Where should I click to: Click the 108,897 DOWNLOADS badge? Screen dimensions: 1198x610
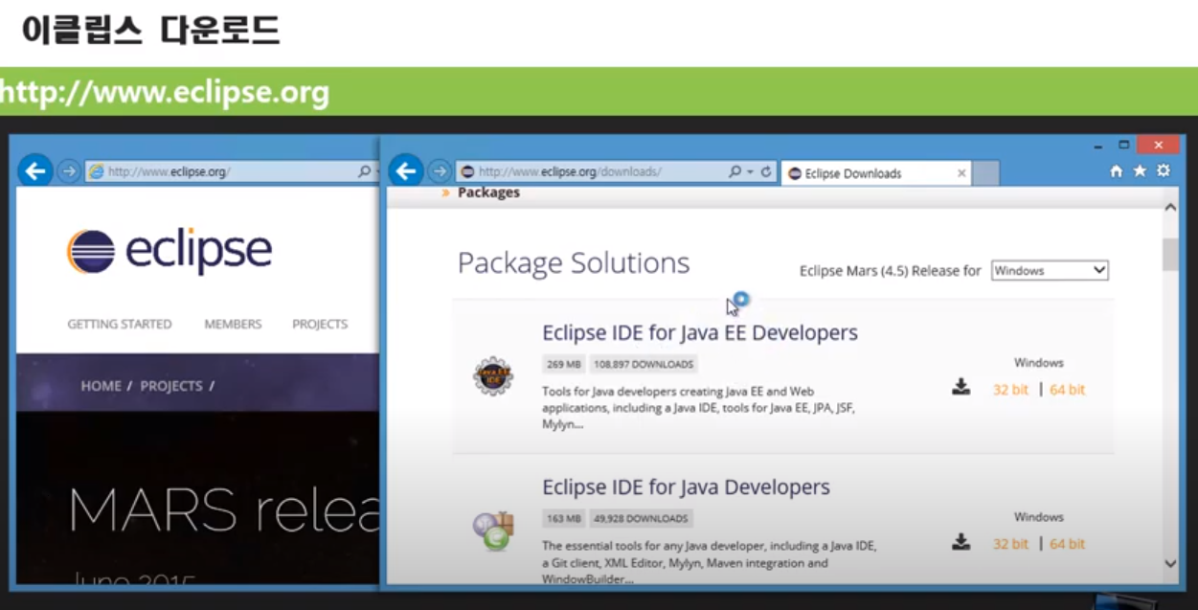point(644,364)
